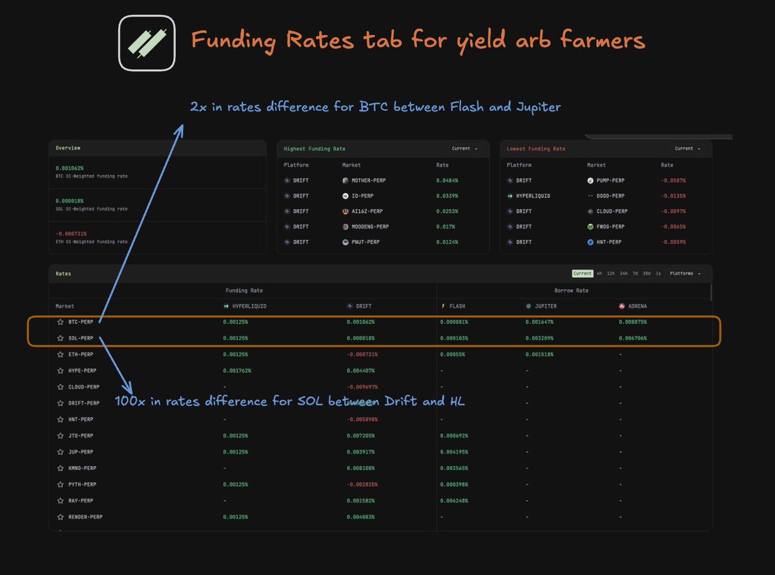Star the RENDER-PERP market
This screenshot has width=775, height=575.
tap(60, 517)
